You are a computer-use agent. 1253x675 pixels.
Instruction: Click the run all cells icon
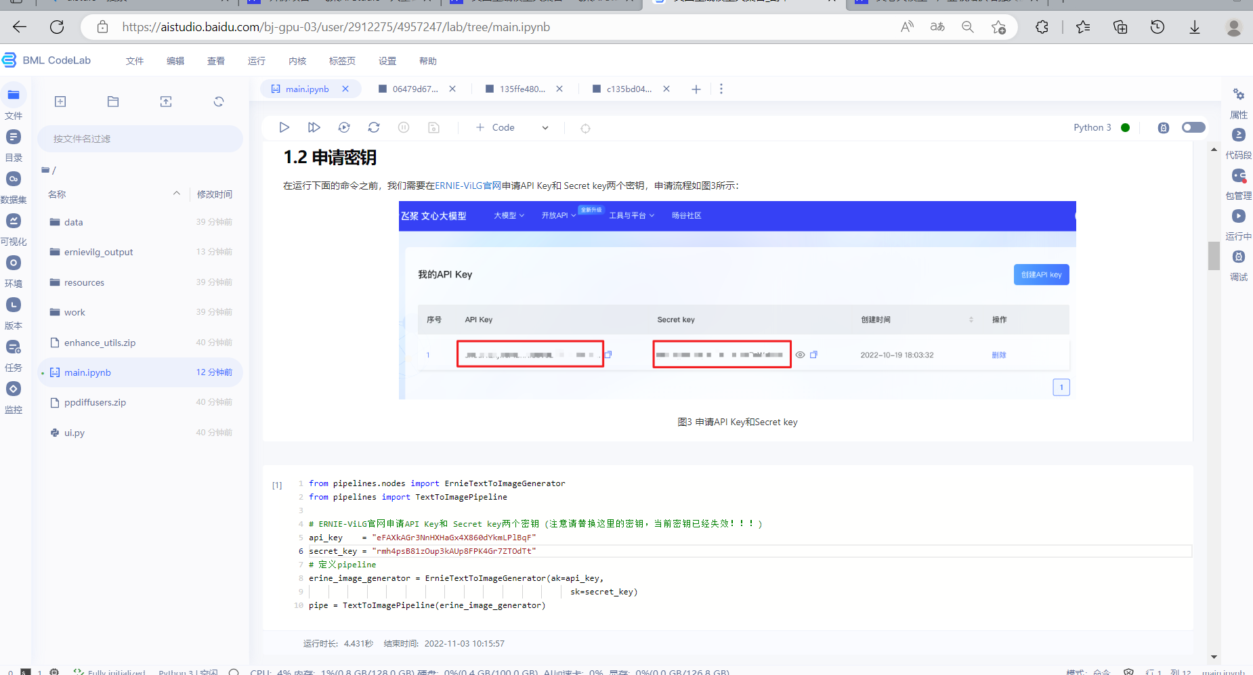[314, 127]
